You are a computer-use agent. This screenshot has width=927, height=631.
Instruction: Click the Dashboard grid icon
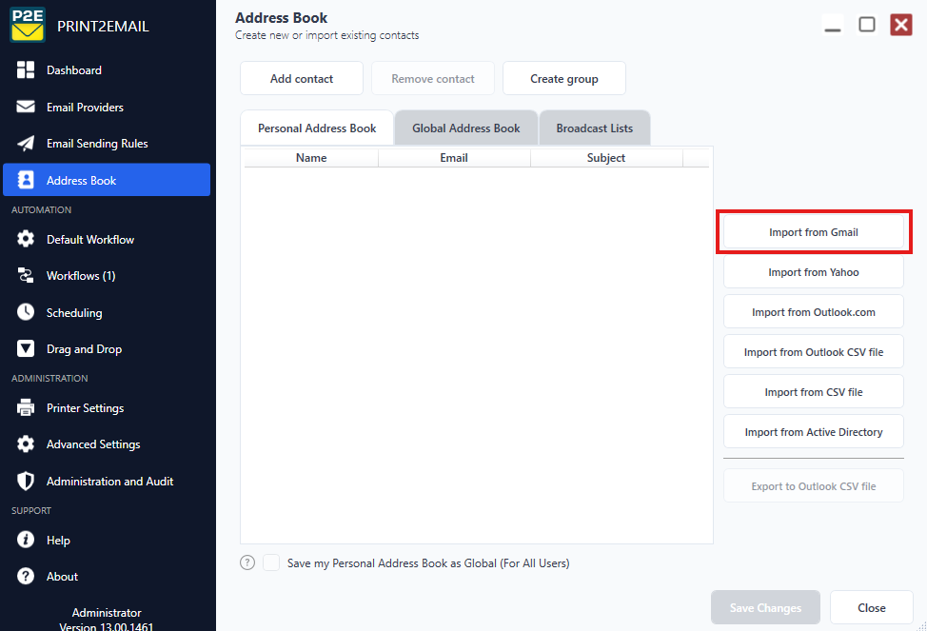pos(26,69)
